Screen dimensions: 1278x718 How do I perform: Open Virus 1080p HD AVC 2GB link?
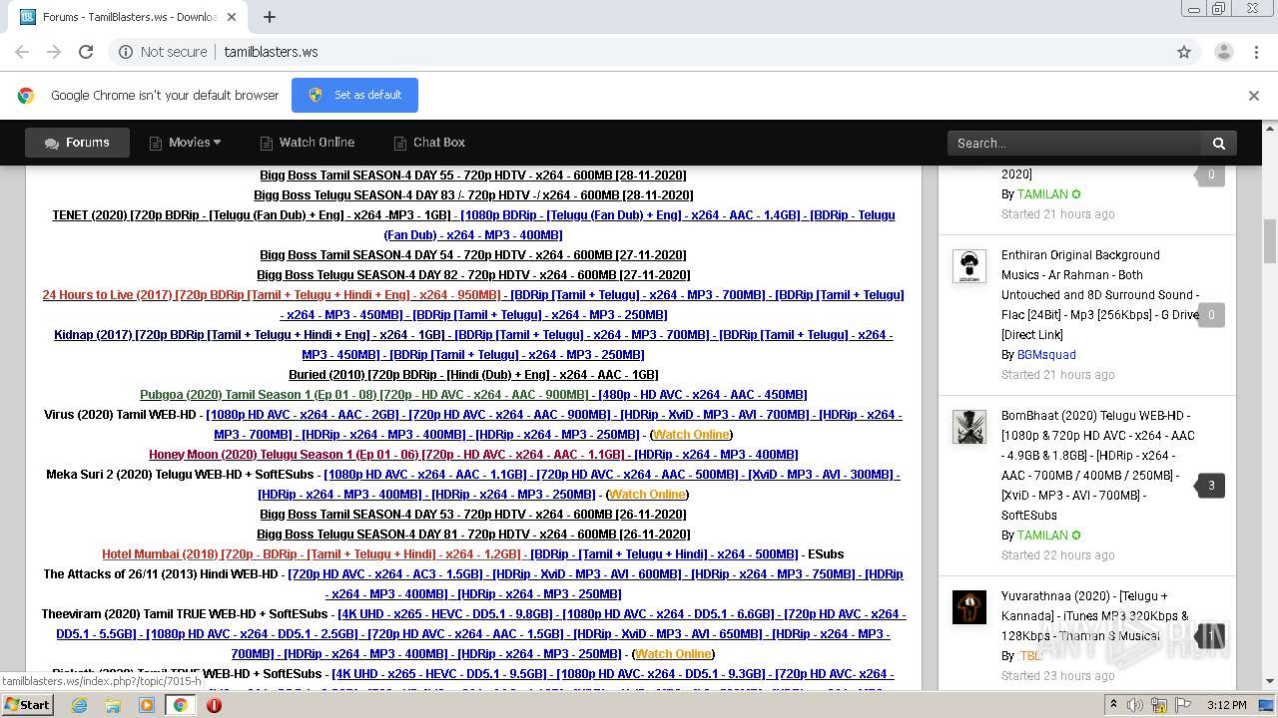[x=303, y=415]
